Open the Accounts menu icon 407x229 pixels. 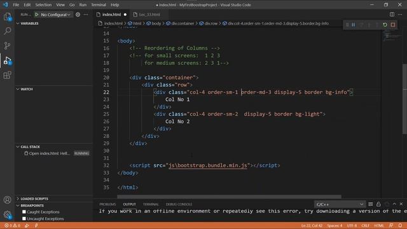[7, 200]
